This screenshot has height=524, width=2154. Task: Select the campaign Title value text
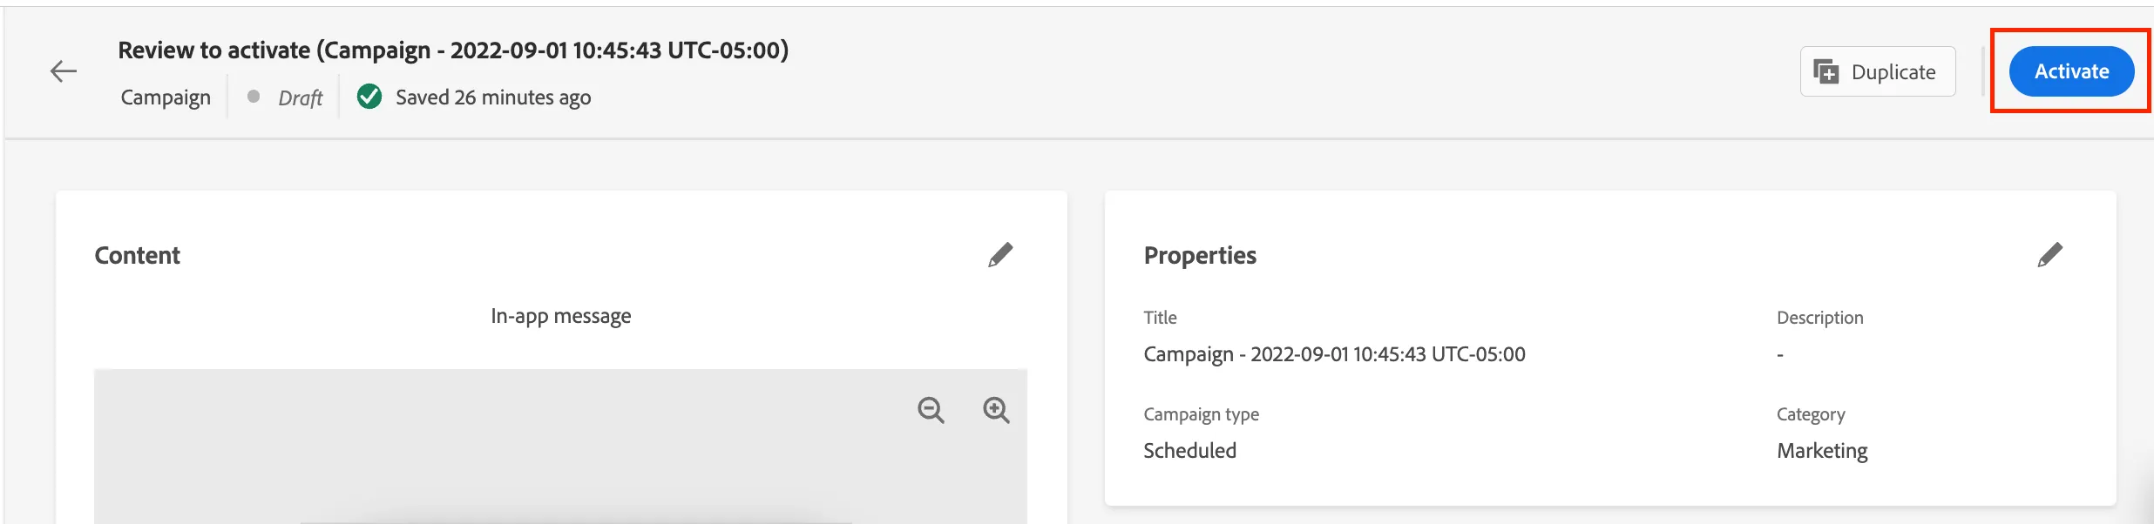[x=1334, y=354]
